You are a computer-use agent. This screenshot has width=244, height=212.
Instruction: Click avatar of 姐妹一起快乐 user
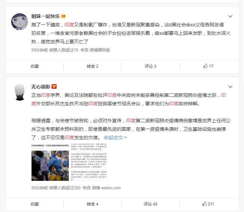(20, 21)
